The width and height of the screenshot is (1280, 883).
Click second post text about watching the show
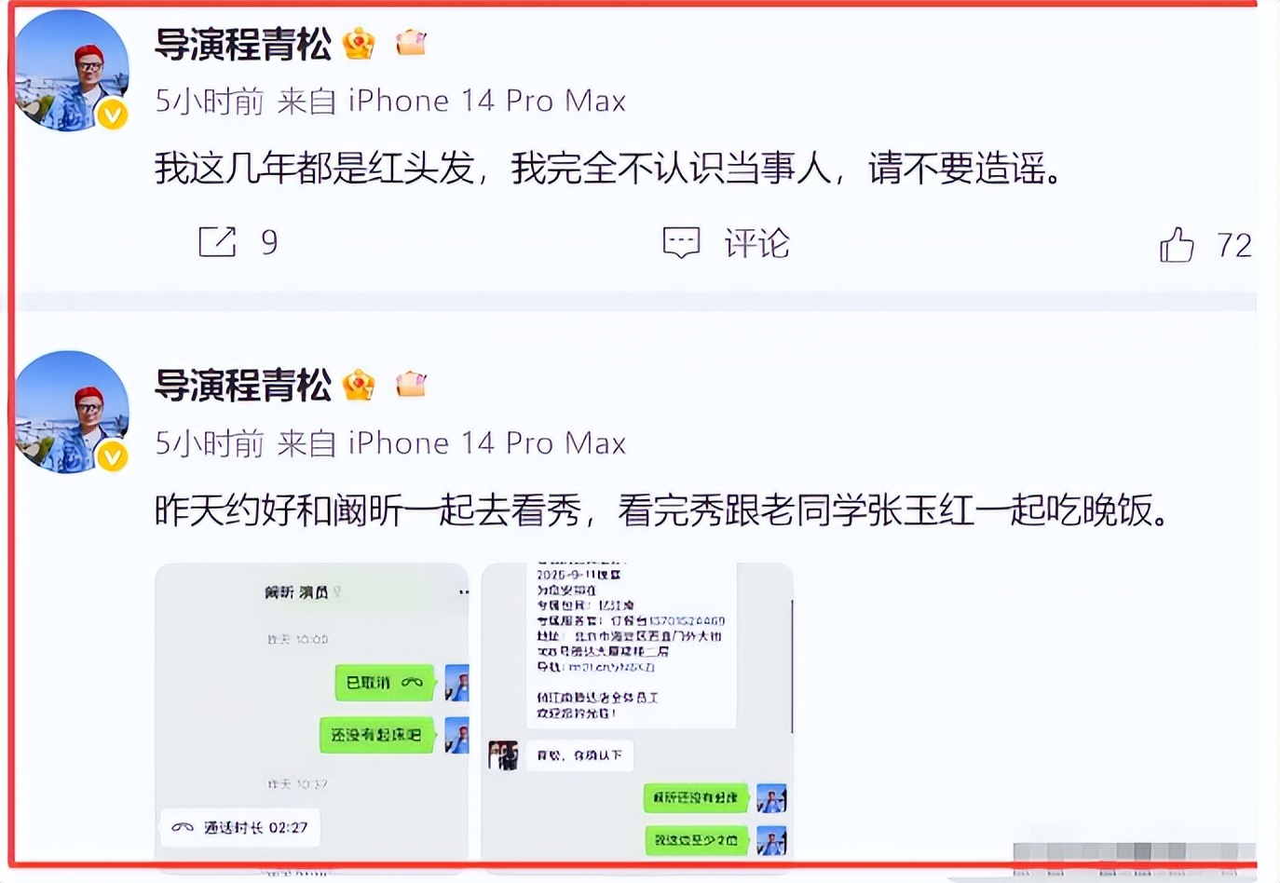point(662,510)
